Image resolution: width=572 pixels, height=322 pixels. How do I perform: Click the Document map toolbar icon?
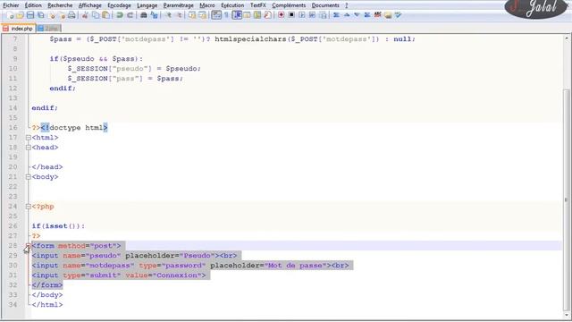point(257,15)
